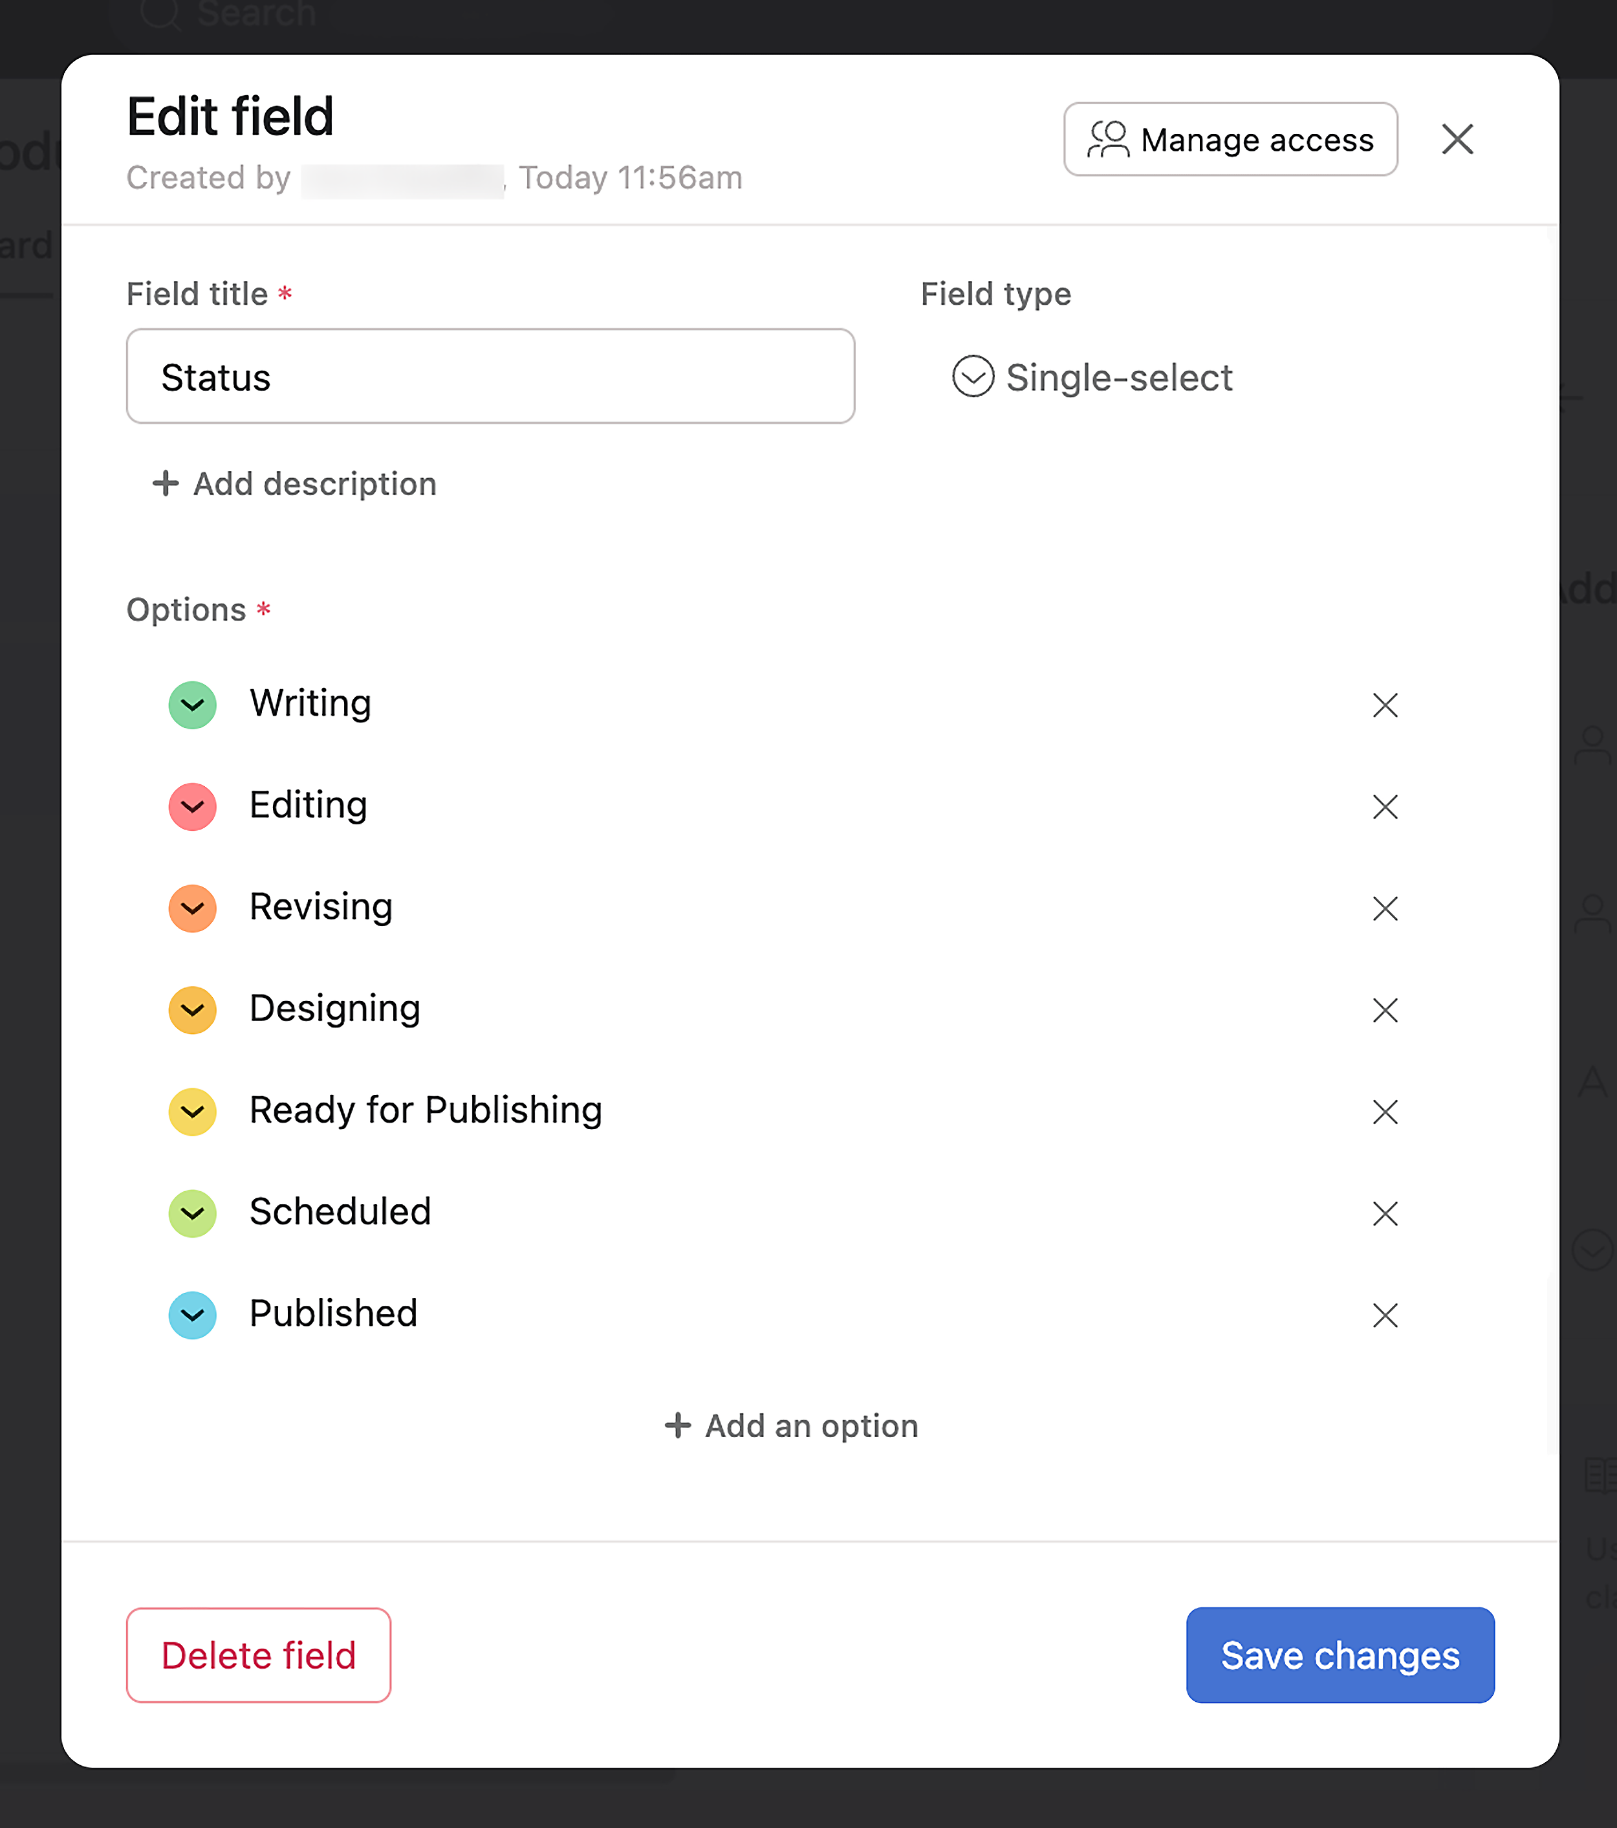
Task: Expand the color chevron for Writing
Action: [192, 705]
